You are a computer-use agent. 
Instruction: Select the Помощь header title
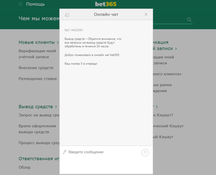pyautogui.click(x=35, y=4)
